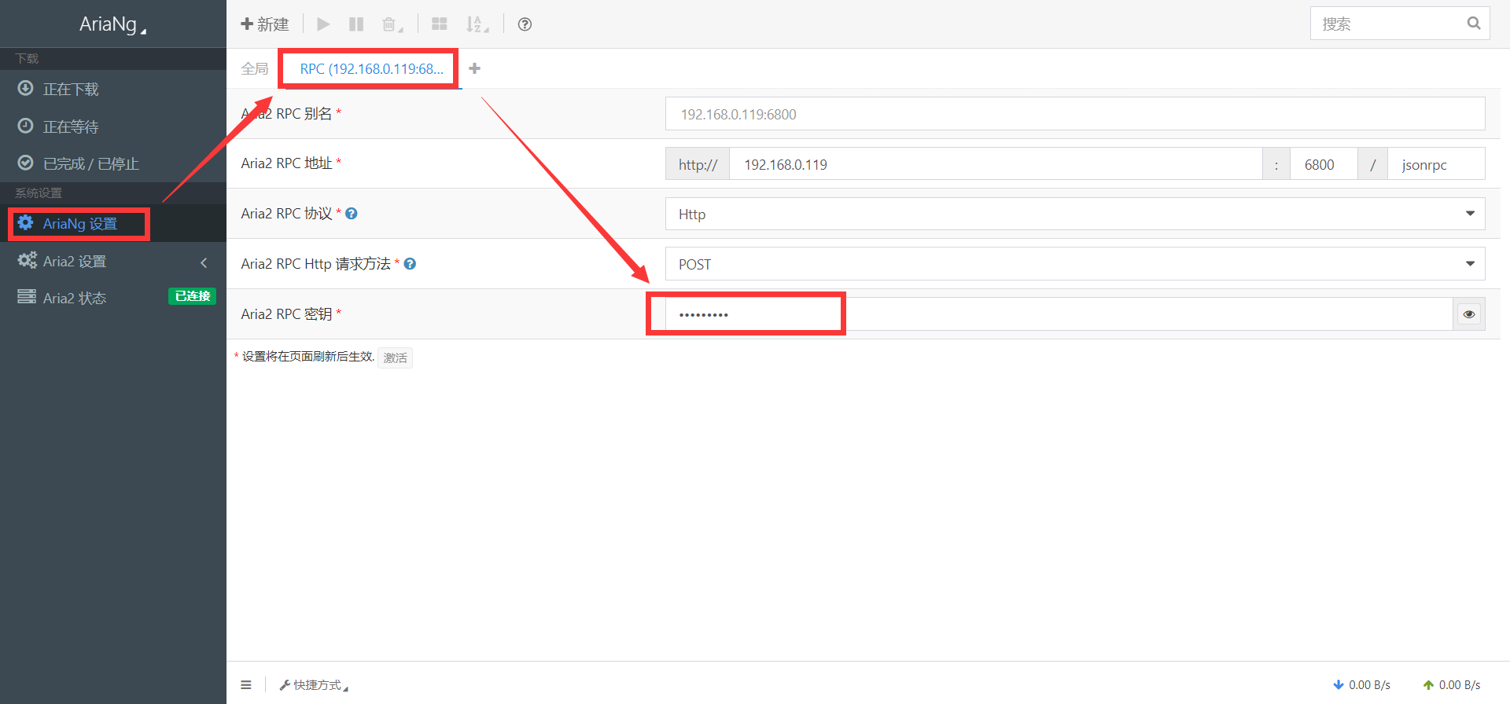Open 已完成 / 已停止 list
Image resolution: width=1510 pixels, height=704 pixels.
click(113, 163)
